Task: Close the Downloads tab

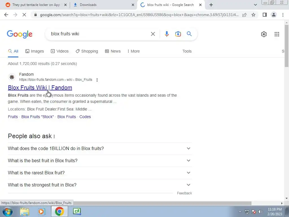Action: tap(133, 5)
